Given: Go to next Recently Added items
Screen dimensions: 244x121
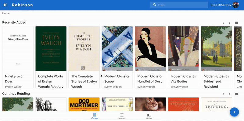Looking at the screenshot, I should pyautogui.click(x=230, y=23).
